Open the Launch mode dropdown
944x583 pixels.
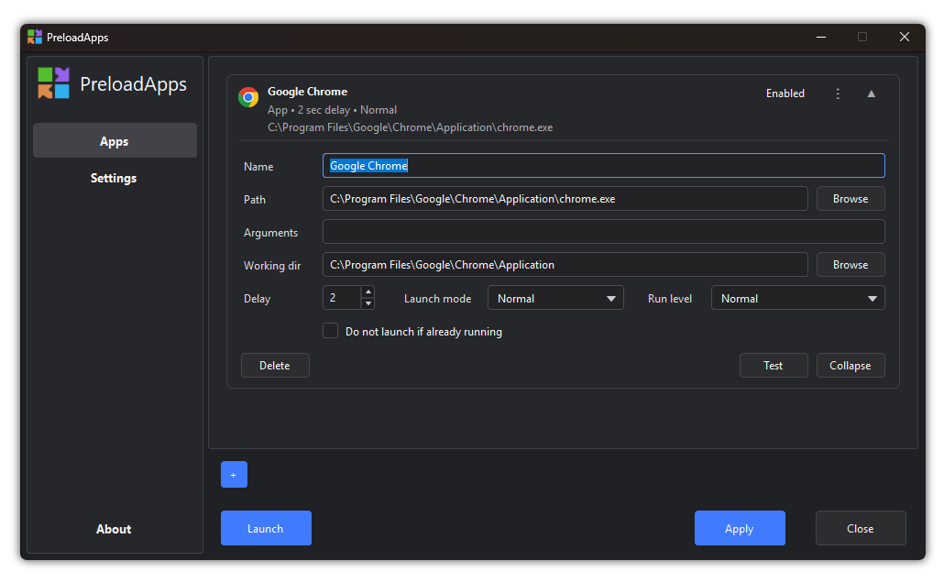click(x=555, y=298)
